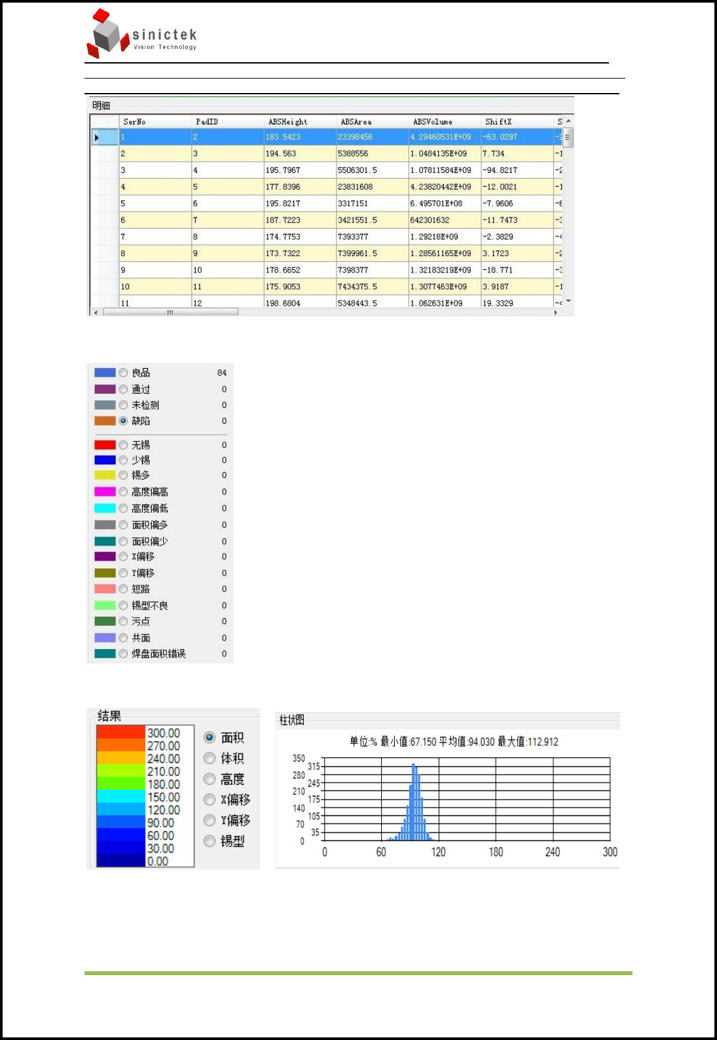Click the ABSVolume cell 6.495701E+08

(x=445, y=204)
